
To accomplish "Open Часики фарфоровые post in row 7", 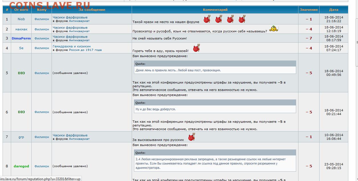I will [70, 135].
